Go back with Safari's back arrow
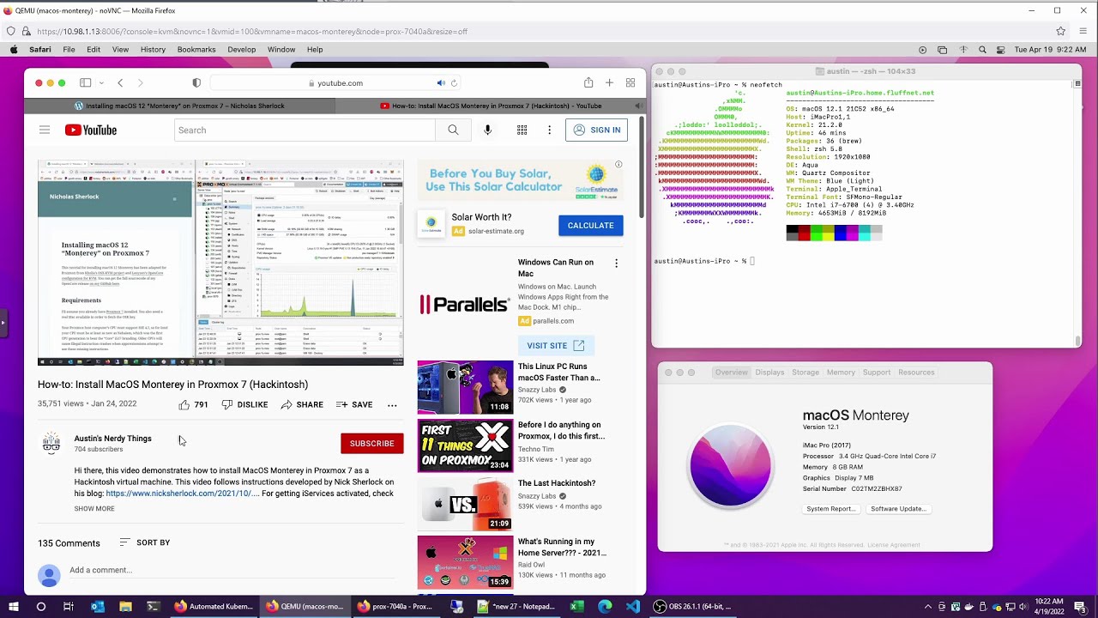 coord(120,83)
